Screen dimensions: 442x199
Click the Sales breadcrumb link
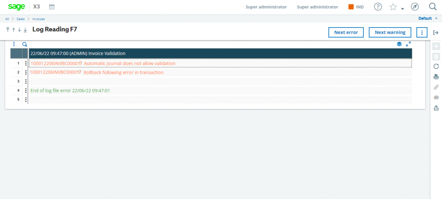pyautogui.click(x=21, y=19)
